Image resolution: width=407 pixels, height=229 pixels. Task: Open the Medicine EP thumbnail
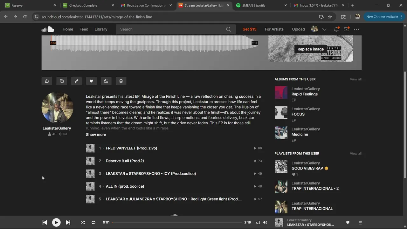point(281,133)
